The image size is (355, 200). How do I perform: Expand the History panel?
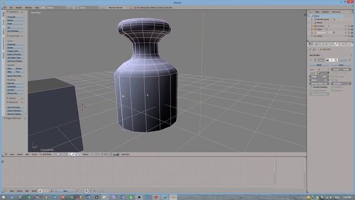pos(8,98)
